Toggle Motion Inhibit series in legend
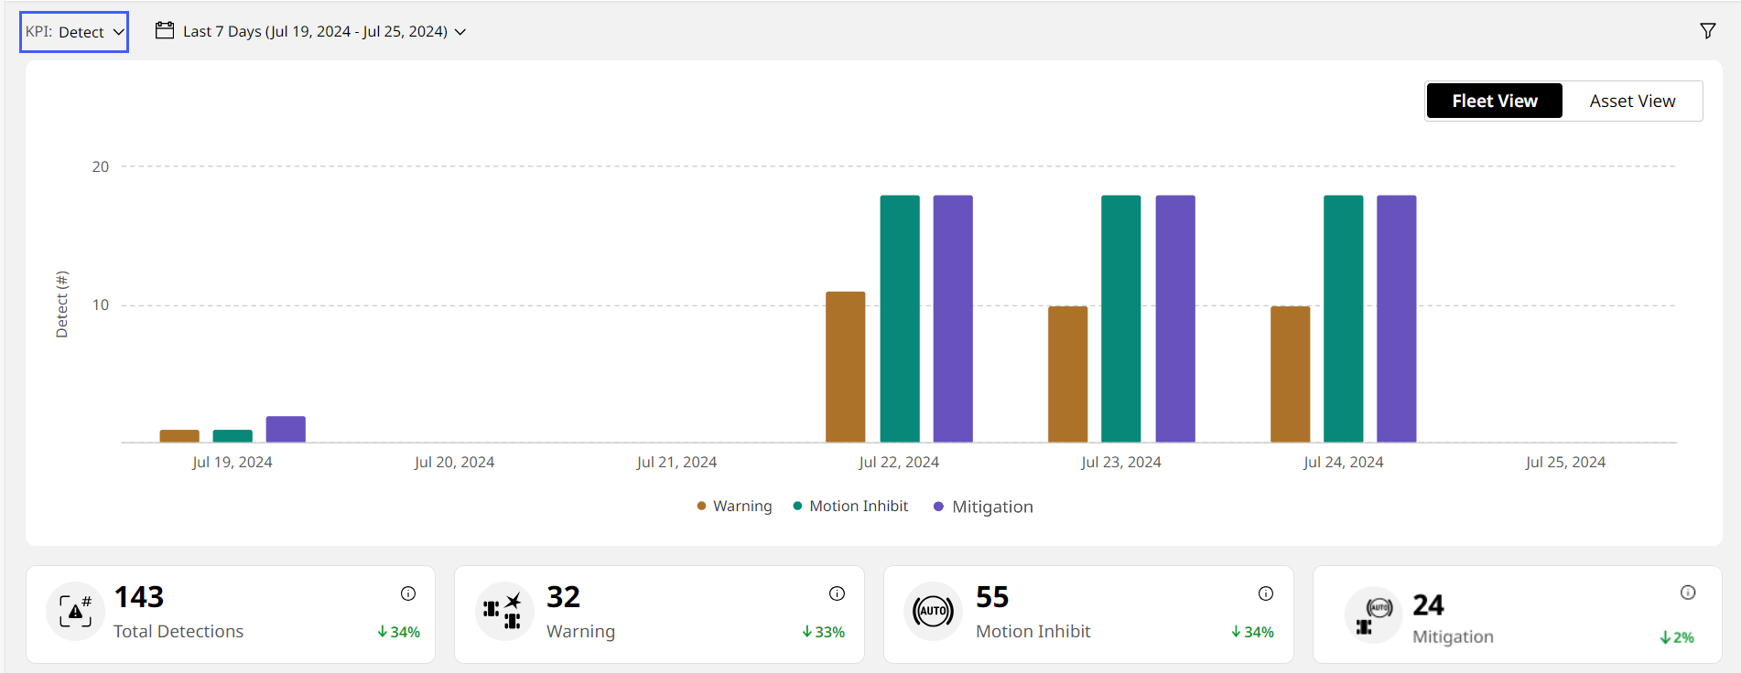 pos(850,507)
